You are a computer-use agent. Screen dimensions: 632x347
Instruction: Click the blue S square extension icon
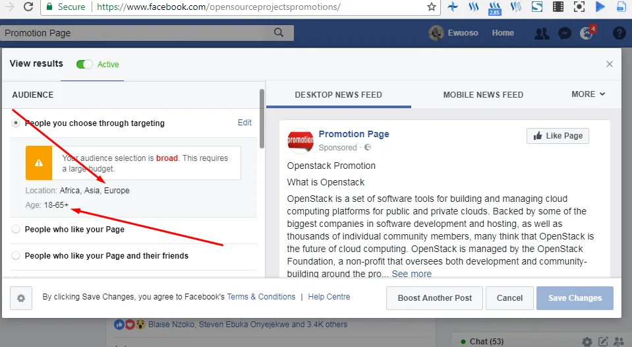[537, 7]
